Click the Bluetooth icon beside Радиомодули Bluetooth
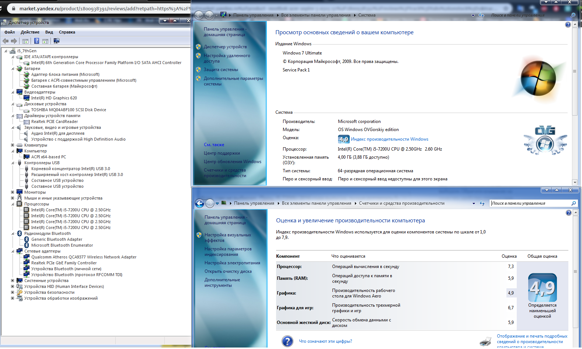The width and height of the screenshot is (582, 349). point(20,233)
